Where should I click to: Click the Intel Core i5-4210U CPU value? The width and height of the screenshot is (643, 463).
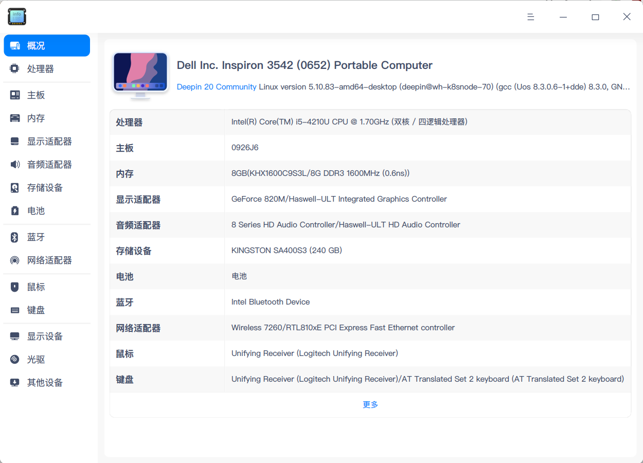click(x=349, y=122)
